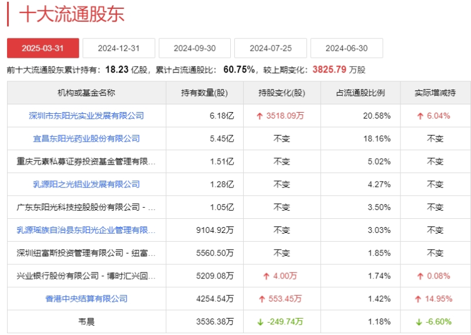
Task: Select the 2025-03-31 date tab
Action: [42, 48]
